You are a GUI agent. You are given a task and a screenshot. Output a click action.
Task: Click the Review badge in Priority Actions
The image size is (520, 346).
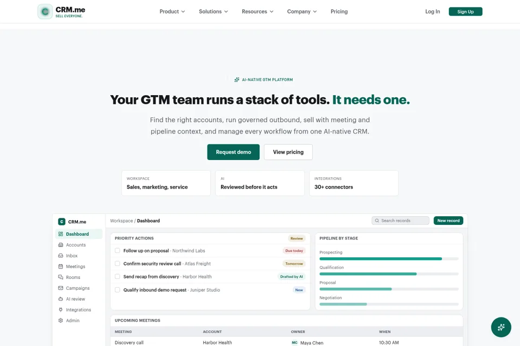(296, 238)
